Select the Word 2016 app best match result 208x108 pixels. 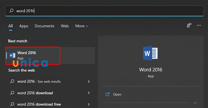[x=50, y=55]
